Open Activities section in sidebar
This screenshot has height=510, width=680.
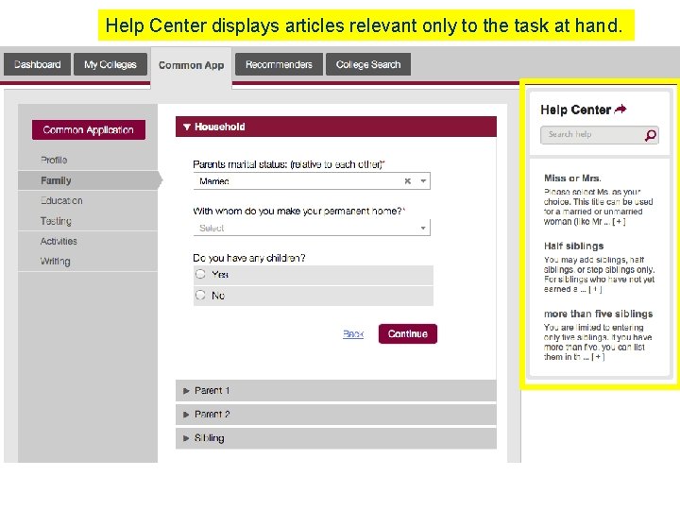(x=59, y=241)
